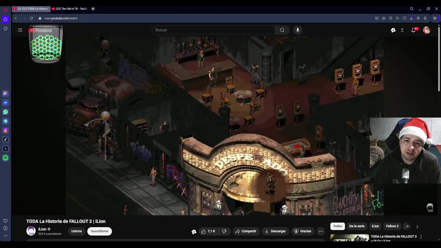Join the channel with Unirme
Screen dimensions: 441x248
(76, 231)
